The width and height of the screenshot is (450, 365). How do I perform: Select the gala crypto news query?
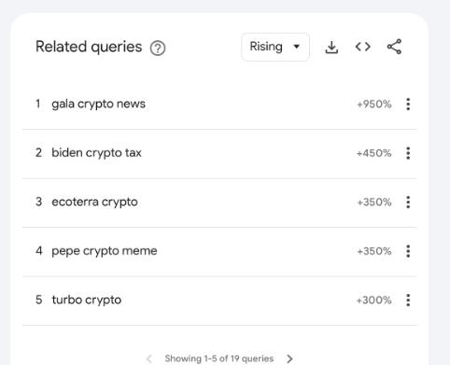coord(98,104)
